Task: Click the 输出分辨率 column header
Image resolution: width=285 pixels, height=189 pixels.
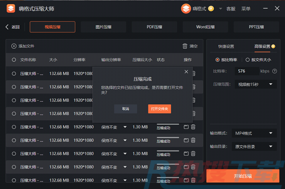Action: pyautogui.click(x=111, y=60)
